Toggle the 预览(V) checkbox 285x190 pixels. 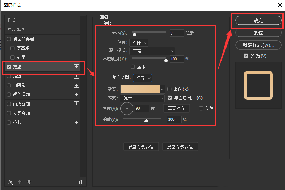246,56
